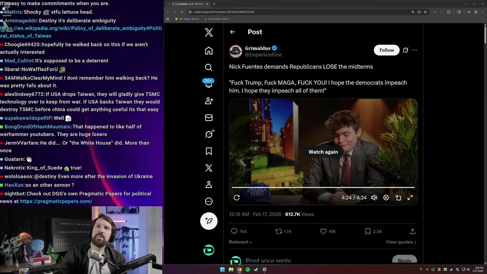Open Chrome extensions puzzle icon

click(x=449, y=12)
